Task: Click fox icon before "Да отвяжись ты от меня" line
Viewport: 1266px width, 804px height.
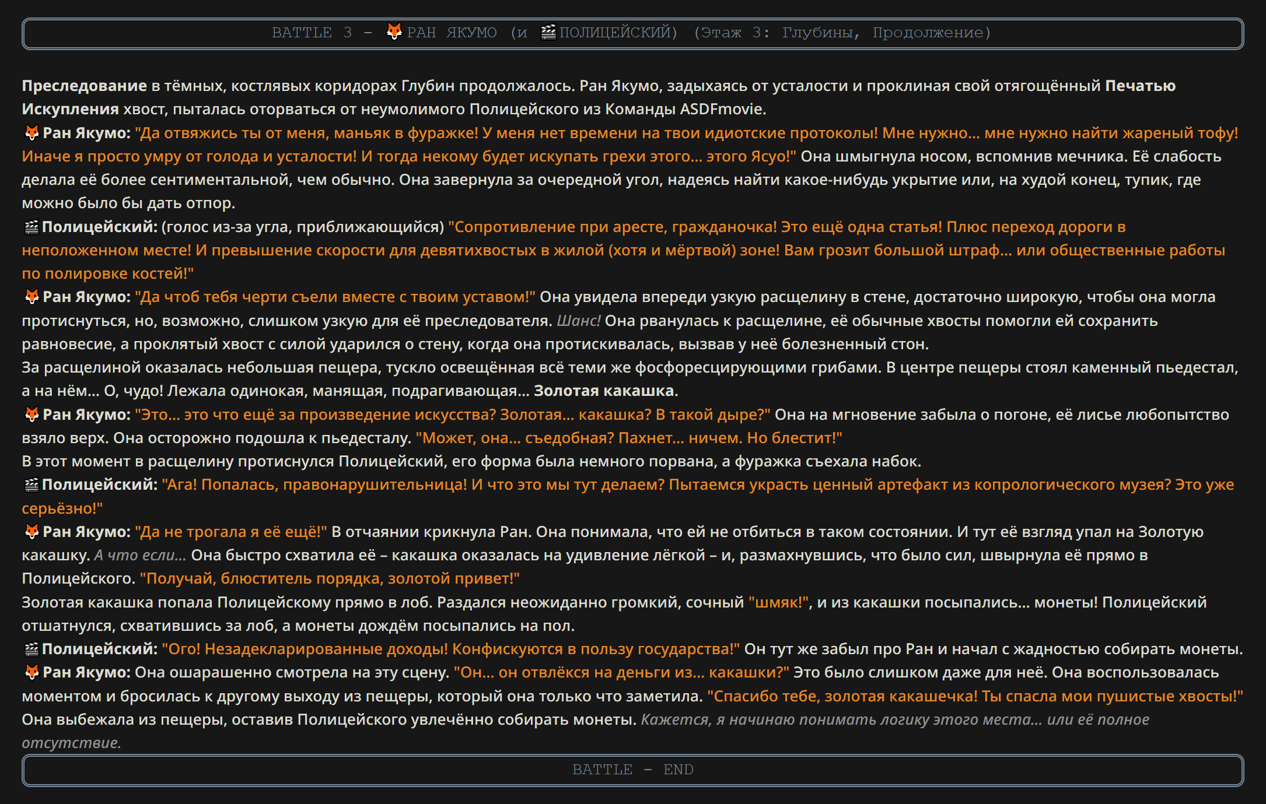Action: pyautogui.click(x=32, y=133)
